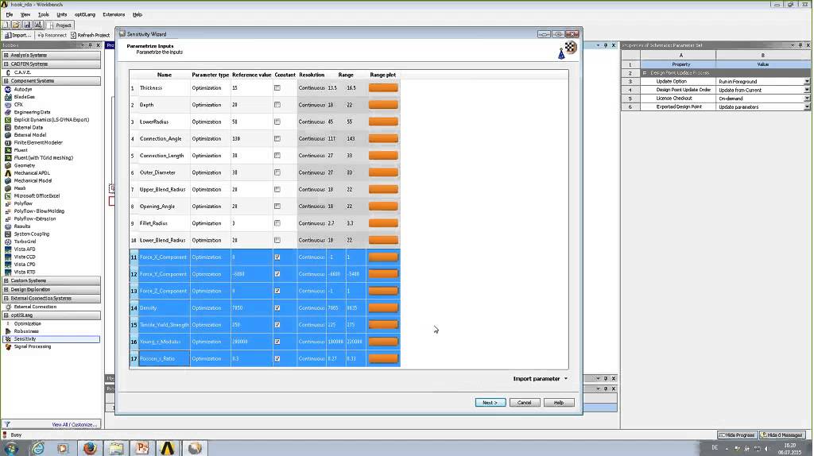This screenshot has width=814, height=456.
Task: Click Thickness reference value field
Action: [x=251, y=88]
